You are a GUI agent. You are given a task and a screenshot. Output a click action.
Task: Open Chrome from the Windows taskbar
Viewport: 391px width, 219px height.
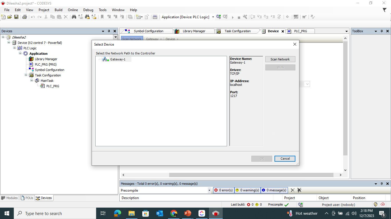click(173, 213)
